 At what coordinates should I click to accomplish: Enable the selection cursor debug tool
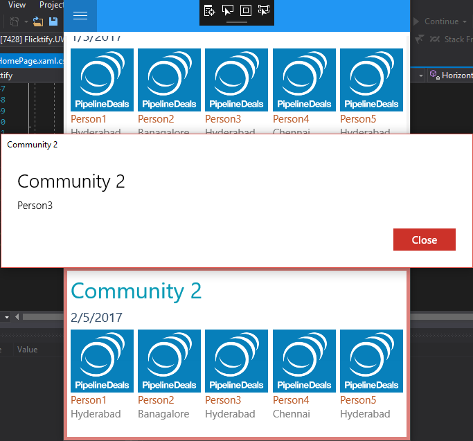pos(227,10)
